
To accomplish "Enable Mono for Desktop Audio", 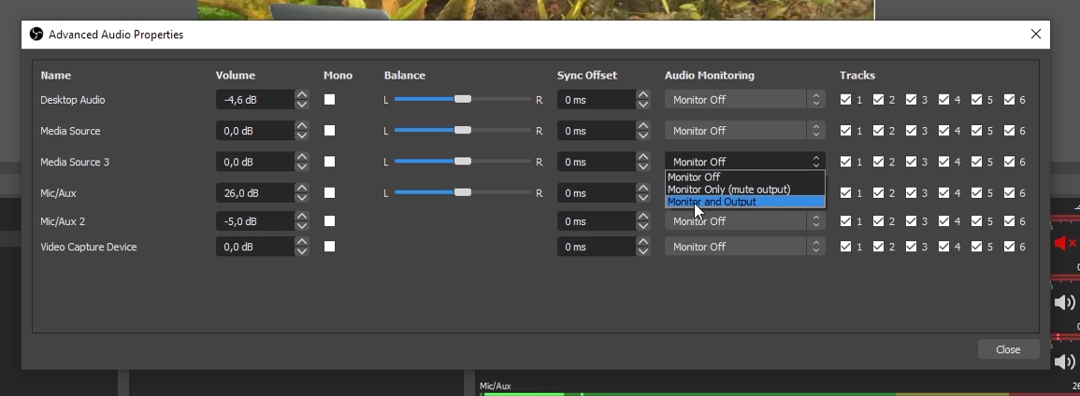I will [x=329, y=100].
